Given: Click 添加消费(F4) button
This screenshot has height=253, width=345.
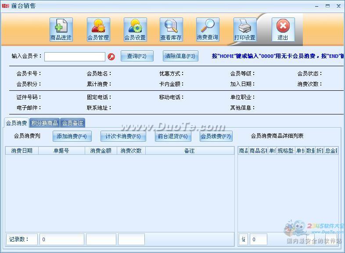Looking at the screenshot, I should pos(72,136).
